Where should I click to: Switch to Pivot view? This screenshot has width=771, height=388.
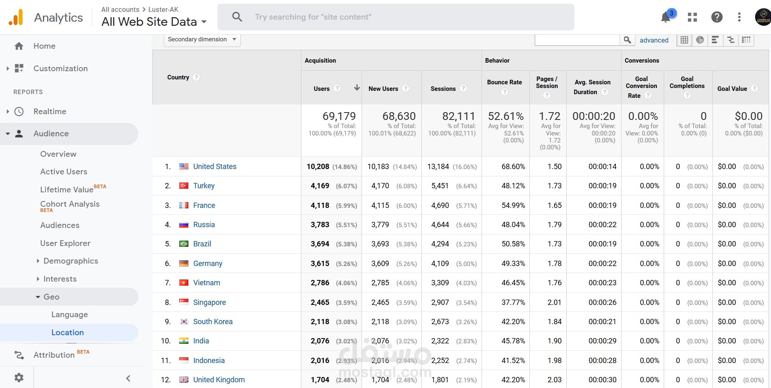[x=746, y=40]
